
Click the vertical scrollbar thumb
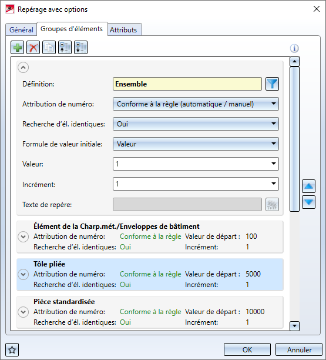tap(294, 139)
